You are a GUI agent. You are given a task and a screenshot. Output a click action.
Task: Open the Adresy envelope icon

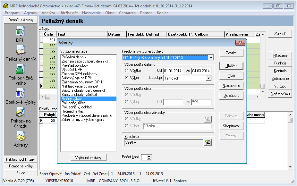coord(21,137)
